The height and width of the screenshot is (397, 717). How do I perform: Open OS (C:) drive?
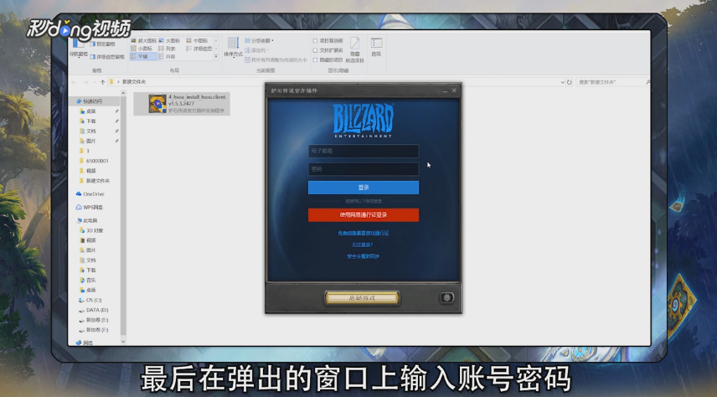point(90,300)
